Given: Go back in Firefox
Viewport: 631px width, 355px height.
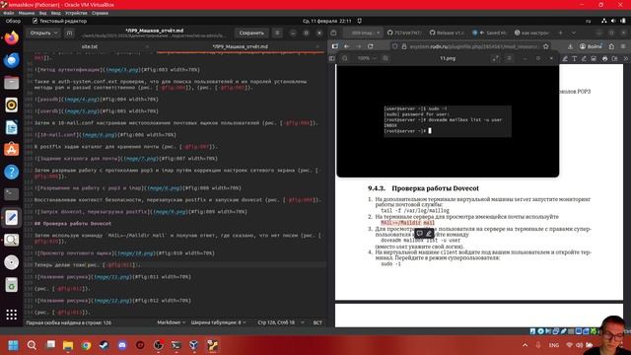Looking at the screenshot, I should [346, 46].
